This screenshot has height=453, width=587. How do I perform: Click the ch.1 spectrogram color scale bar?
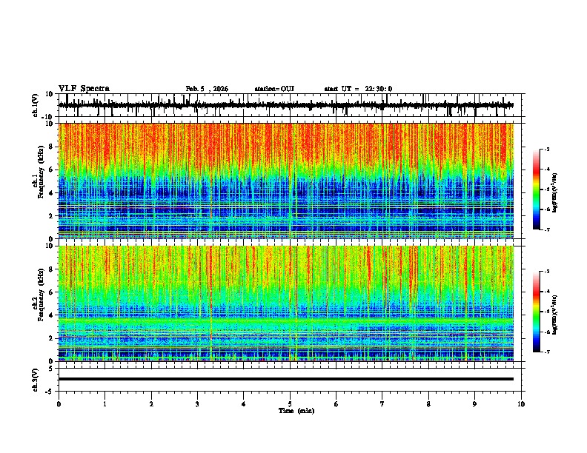click(x=536, y=189)
